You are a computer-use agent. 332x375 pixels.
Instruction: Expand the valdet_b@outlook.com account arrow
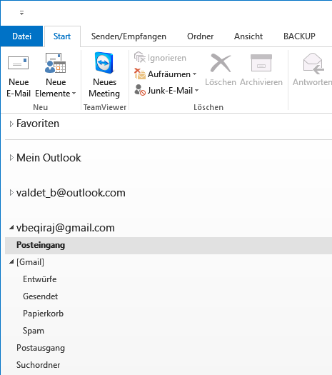point(11,193)
